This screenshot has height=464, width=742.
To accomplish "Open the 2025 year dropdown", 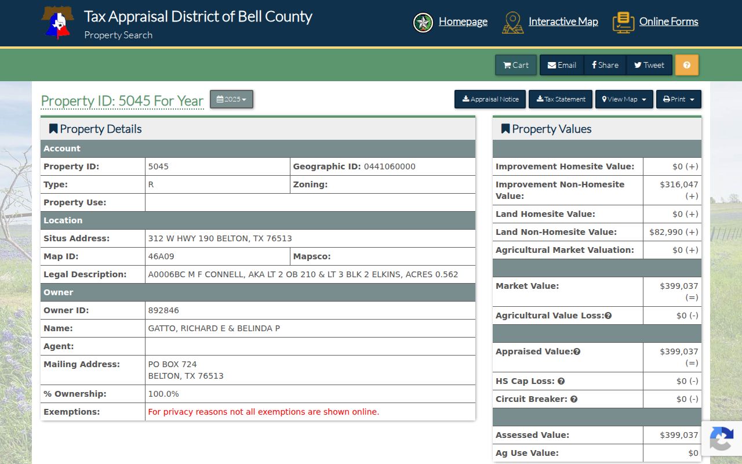I will pyautogui.click(x=231, y=99).
